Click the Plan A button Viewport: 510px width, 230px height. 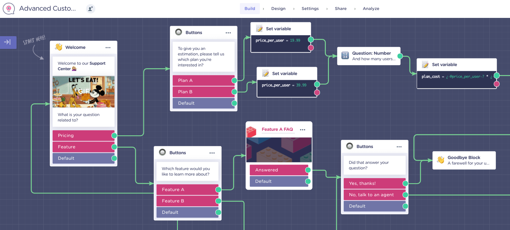[204, 81]
